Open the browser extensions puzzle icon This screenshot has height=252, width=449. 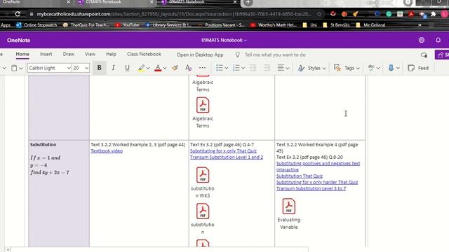tap(434, 14)
